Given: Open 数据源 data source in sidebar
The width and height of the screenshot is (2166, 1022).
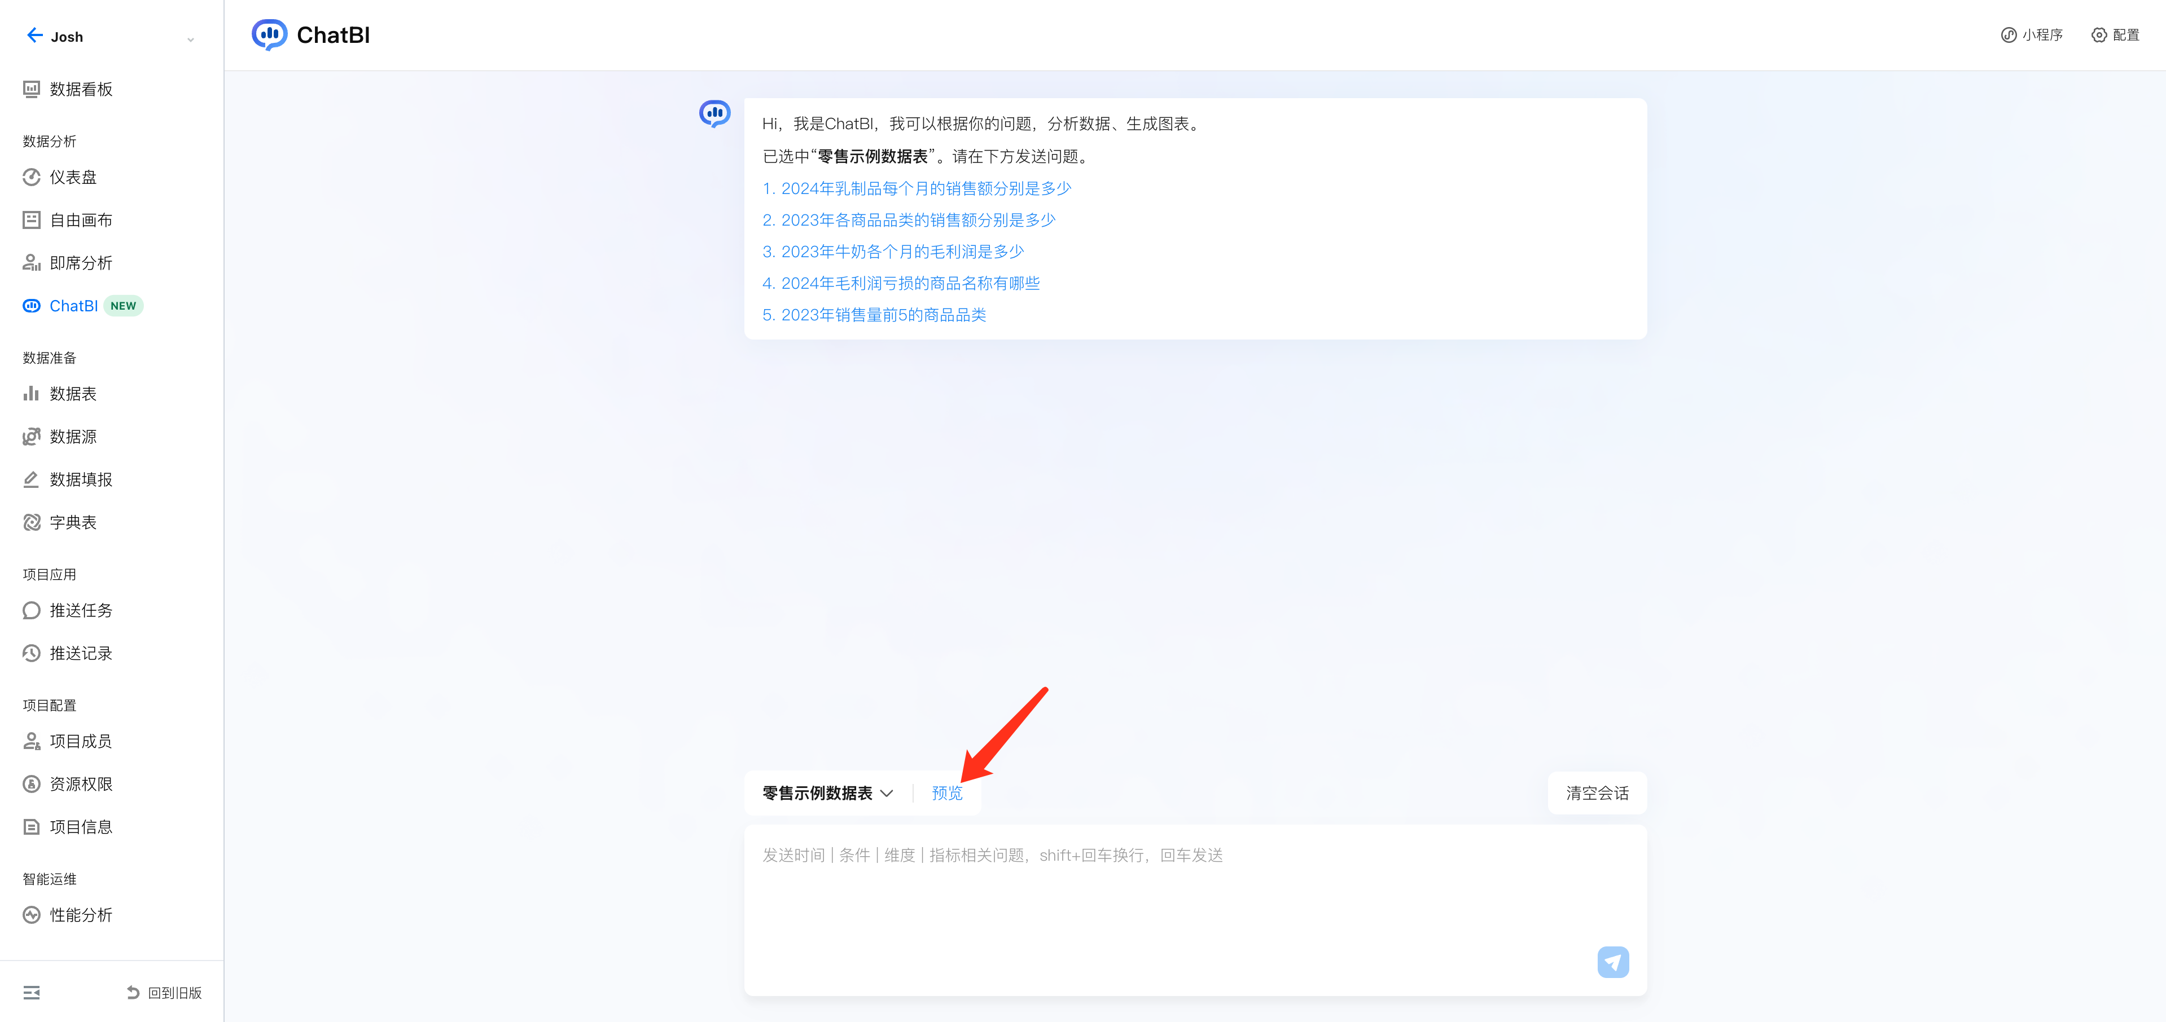Looking at the screenshot, I should click(72, 436).
